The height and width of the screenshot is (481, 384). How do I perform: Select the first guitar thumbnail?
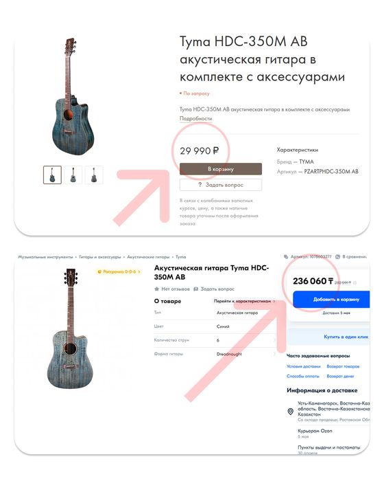(x=52, y=175)
